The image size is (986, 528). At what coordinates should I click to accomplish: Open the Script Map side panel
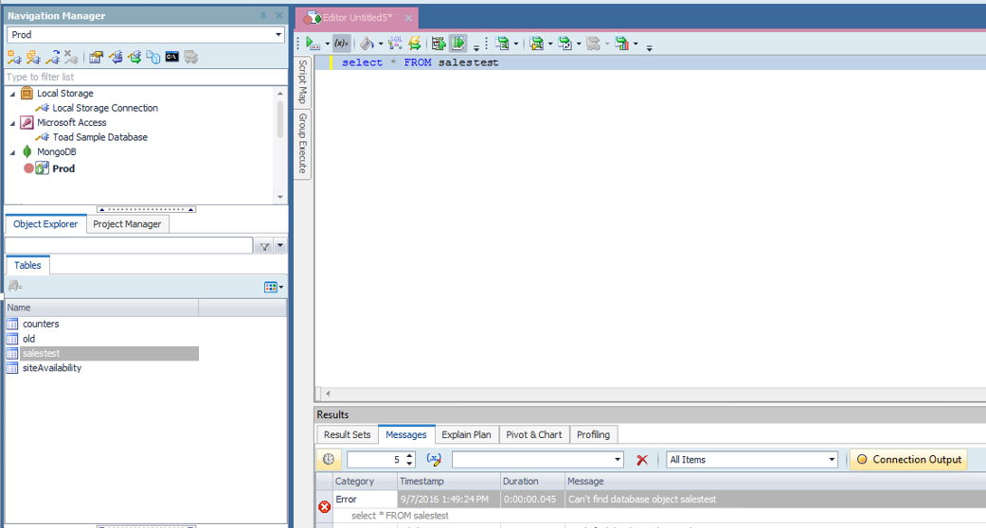[303, 82]
